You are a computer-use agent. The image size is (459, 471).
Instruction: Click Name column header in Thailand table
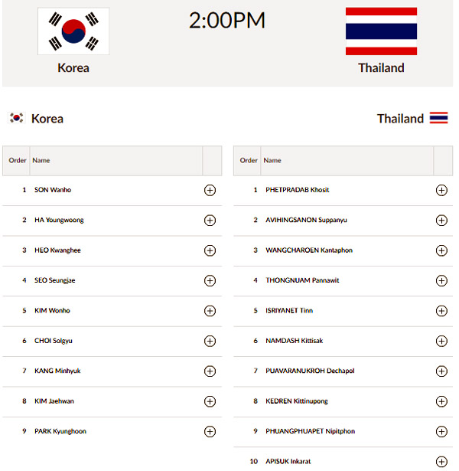(272, 160)
